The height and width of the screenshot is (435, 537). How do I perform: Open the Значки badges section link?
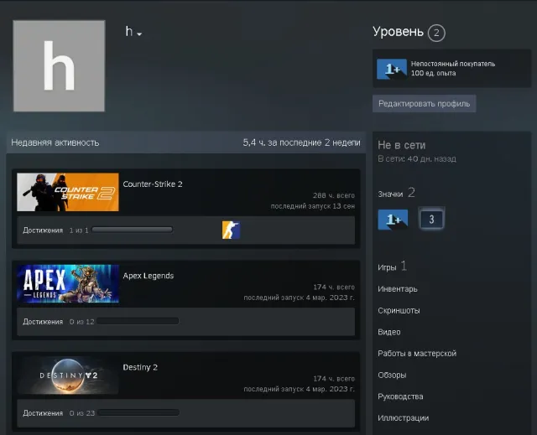[x=390, y=194]
